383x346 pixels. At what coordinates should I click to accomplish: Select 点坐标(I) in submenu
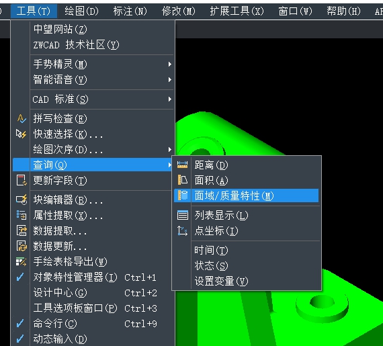pyautogui.click(x=247, y=230)
